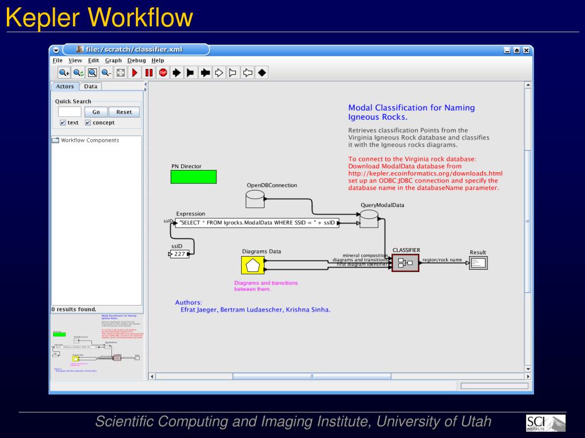Click the mineral composition port label
Viewport: 585px width, 438px height.
[x=365, y=255]
